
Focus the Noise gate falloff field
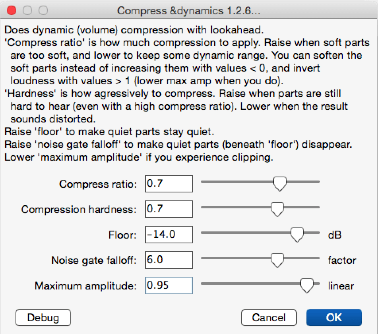(169, 260)
